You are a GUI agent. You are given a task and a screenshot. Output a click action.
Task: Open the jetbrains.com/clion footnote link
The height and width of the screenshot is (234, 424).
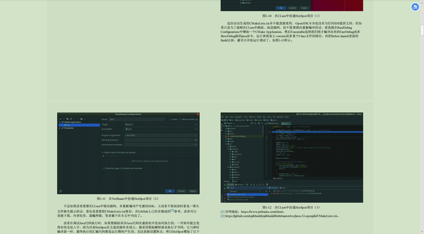pyautogui.click(x=263, y=212)
